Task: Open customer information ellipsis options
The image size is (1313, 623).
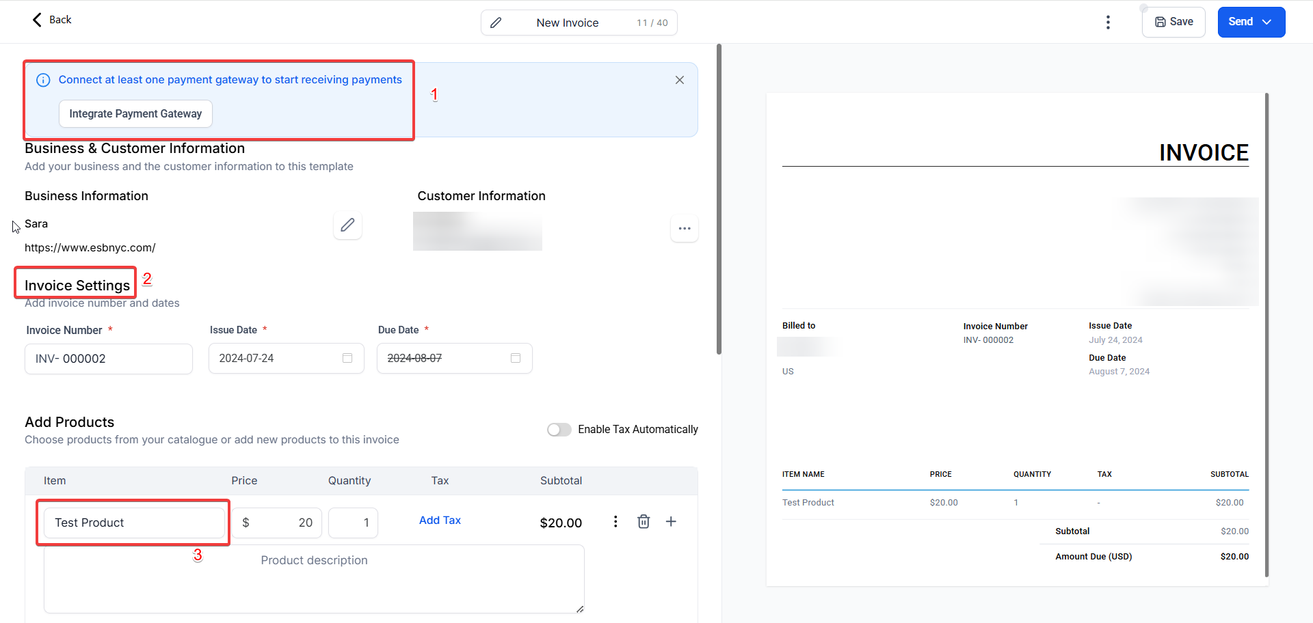Action: coord(684,229)
